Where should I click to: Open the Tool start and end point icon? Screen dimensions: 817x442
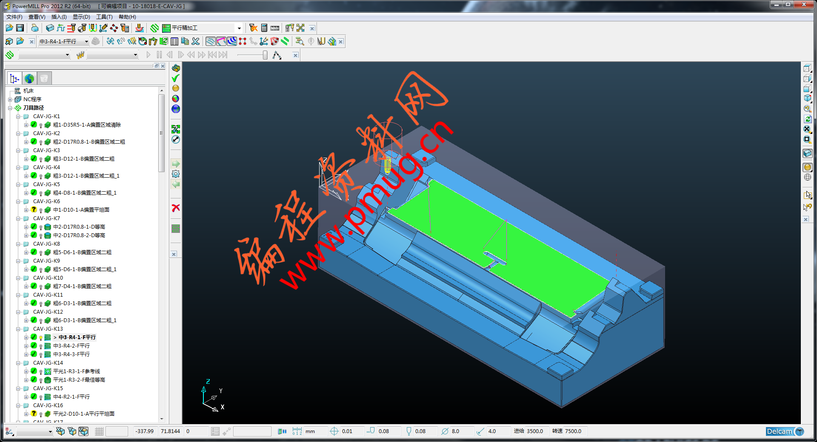82,28
